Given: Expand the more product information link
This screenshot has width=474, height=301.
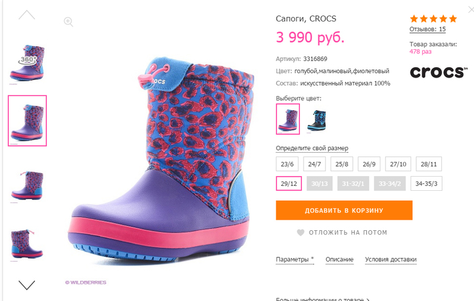Looking at the screenshot, I should point(323,299).
